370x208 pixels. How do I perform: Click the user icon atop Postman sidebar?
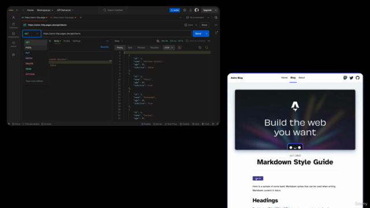tap(13, 17)
